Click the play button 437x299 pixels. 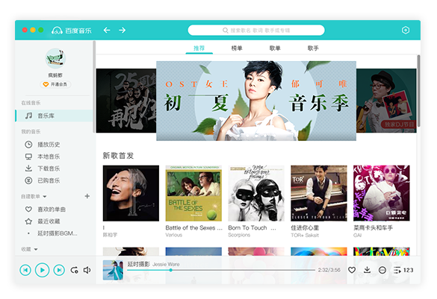coord(42,270)
